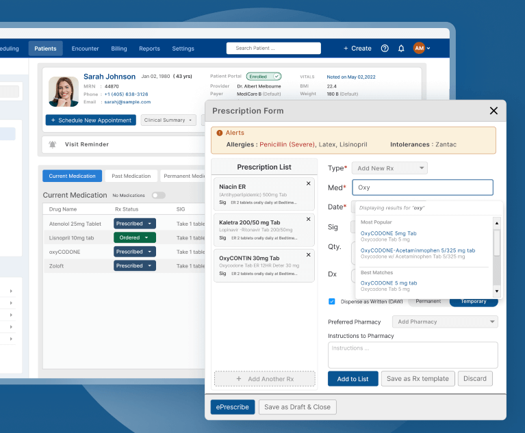Screen dimensions: 525x433
Task: Check the Dispense as Written checkbox
Action: [x=332, y=302]
